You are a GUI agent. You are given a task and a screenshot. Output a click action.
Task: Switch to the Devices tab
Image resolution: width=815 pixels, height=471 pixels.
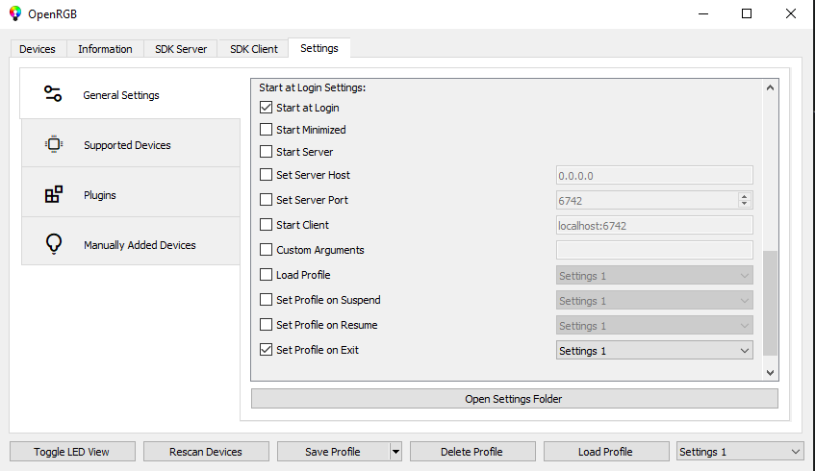[38, 49]
